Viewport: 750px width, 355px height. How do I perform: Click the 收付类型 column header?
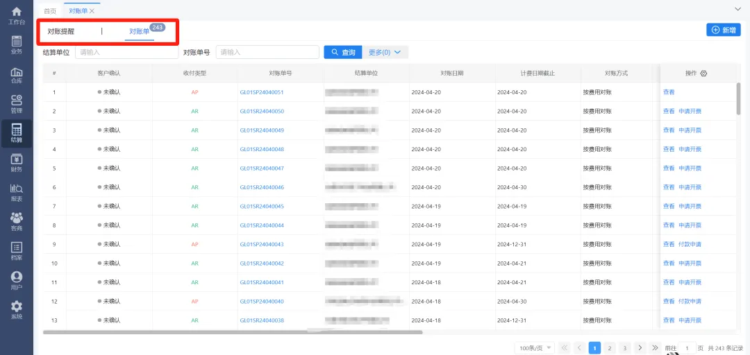(x=194, y=73)
